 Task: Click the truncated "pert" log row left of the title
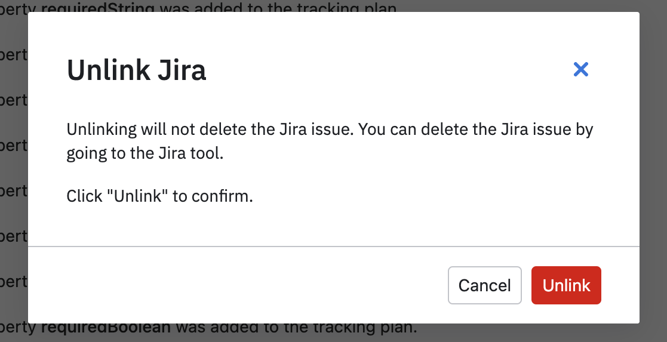14,55
